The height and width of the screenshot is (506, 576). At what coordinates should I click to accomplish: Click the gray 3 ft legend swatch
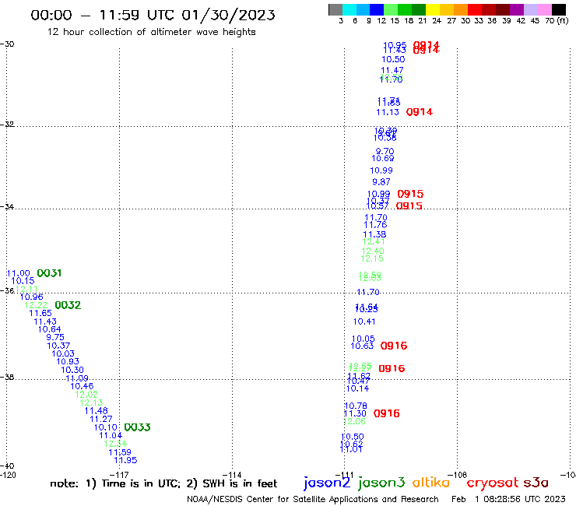[x=335, y=9]
